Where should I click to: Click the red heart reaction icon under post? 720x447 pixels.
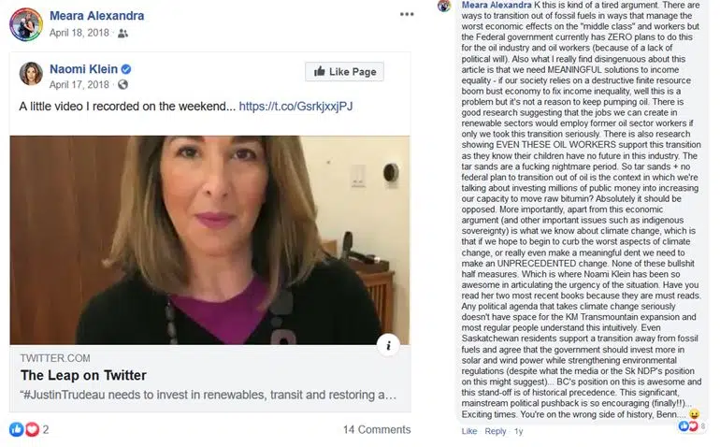(x=32, y=429)
